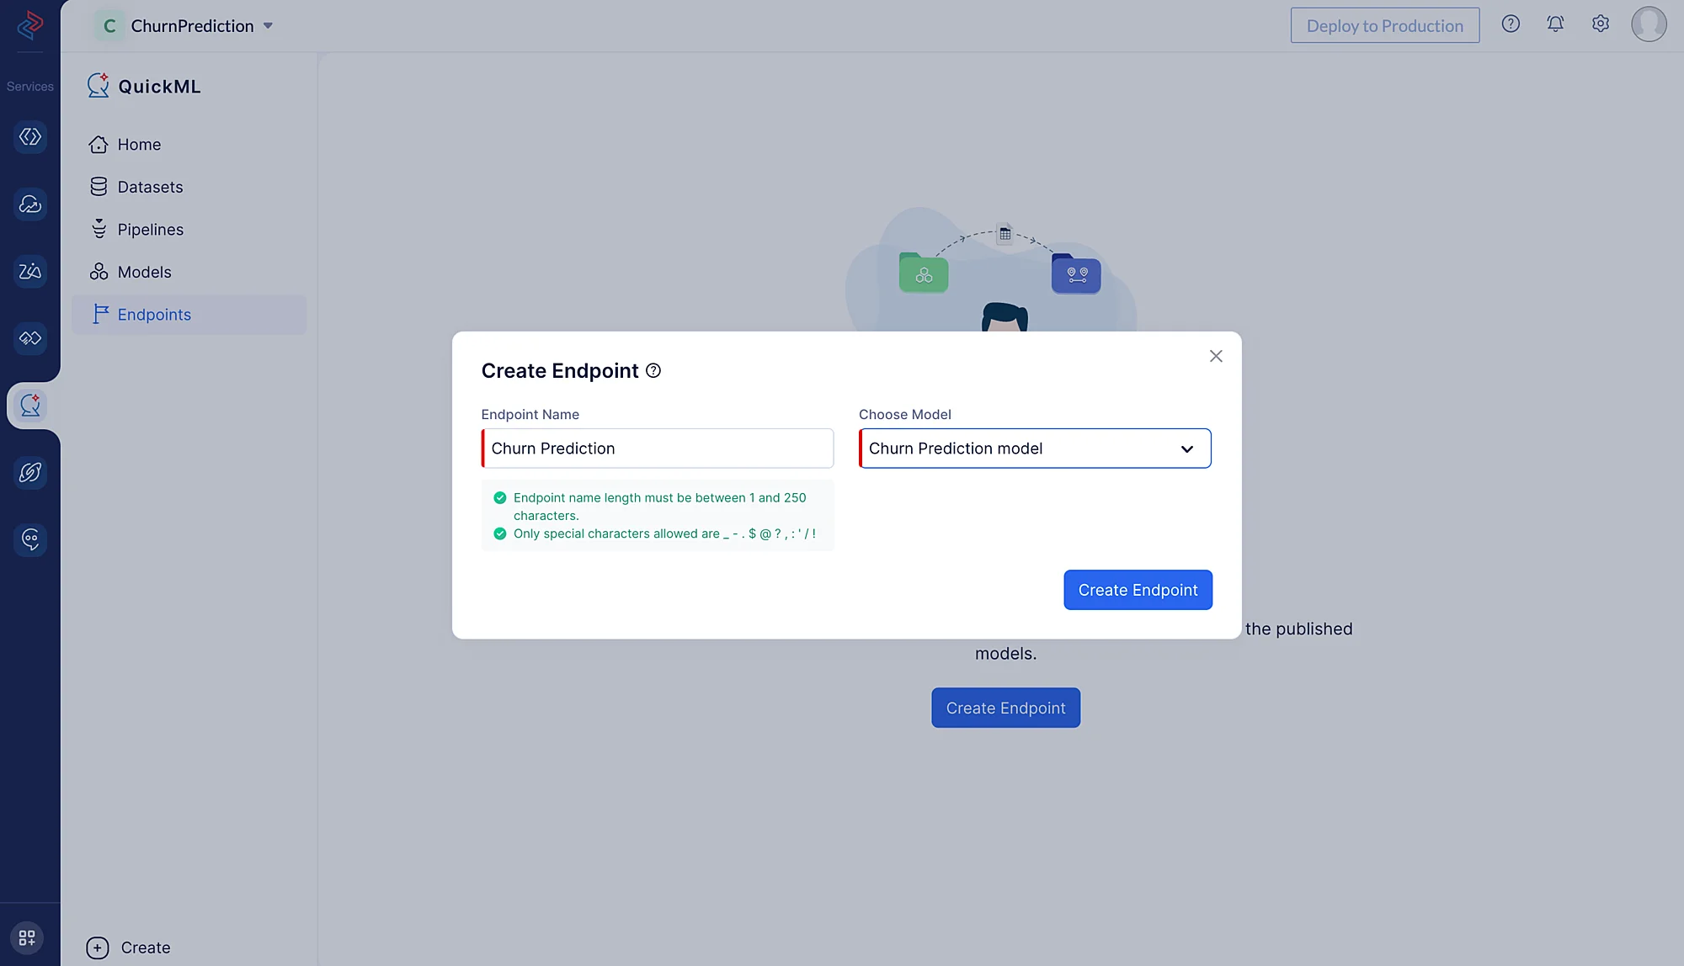1684x966 pixels.
Task: Select the QuickML service icon in left rail
Action: pos(30,406)
